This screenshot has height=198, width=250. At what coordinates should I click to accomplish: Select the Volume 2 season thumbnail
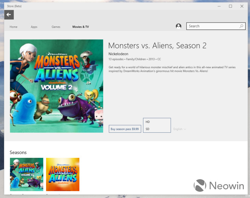[x=26, y=174]
